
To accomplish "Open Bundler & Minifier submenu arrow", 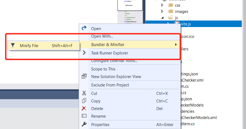I will pos(176,44).
